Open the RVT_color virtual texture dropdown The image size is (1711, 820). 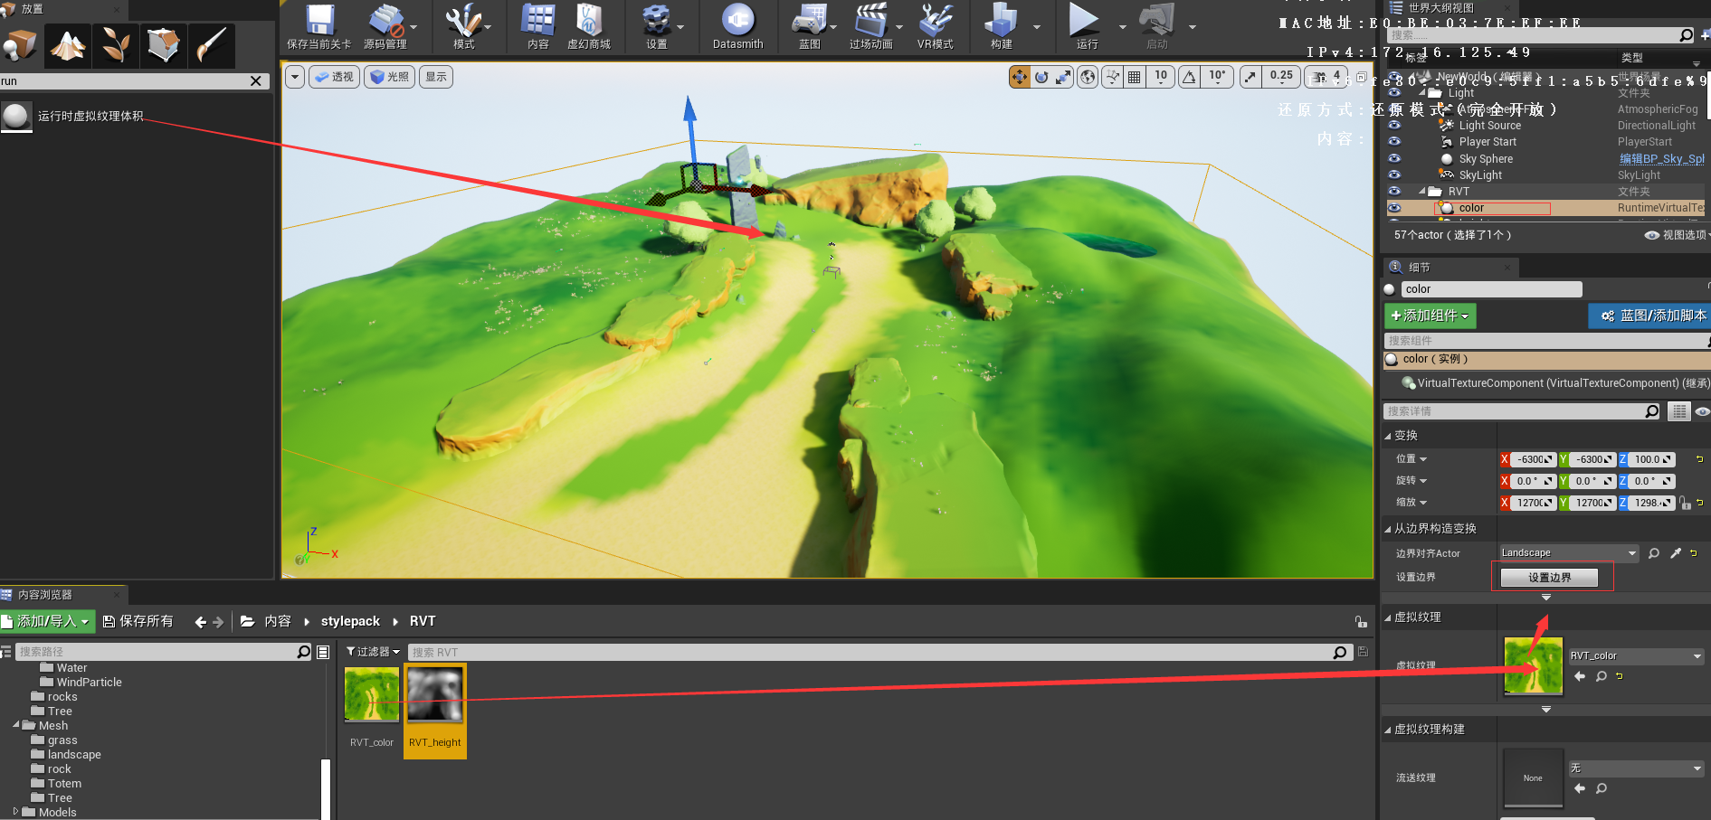[1636, 656]
